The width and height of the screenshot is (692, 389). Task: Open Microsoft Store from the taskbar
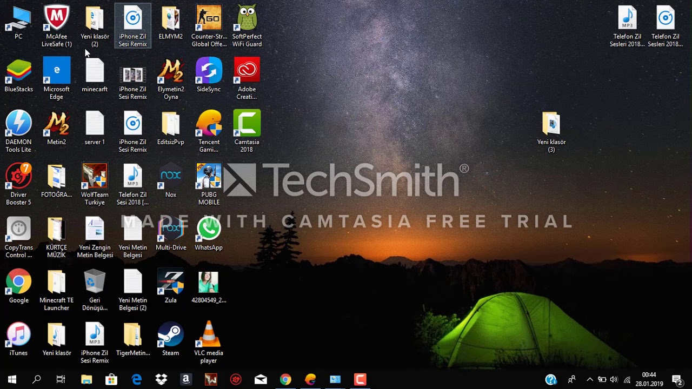coord(111,380)
